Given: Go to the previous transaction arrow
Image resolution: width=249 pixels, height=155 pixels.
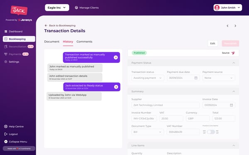Looking at the screenshot, I should coord(227,26).
